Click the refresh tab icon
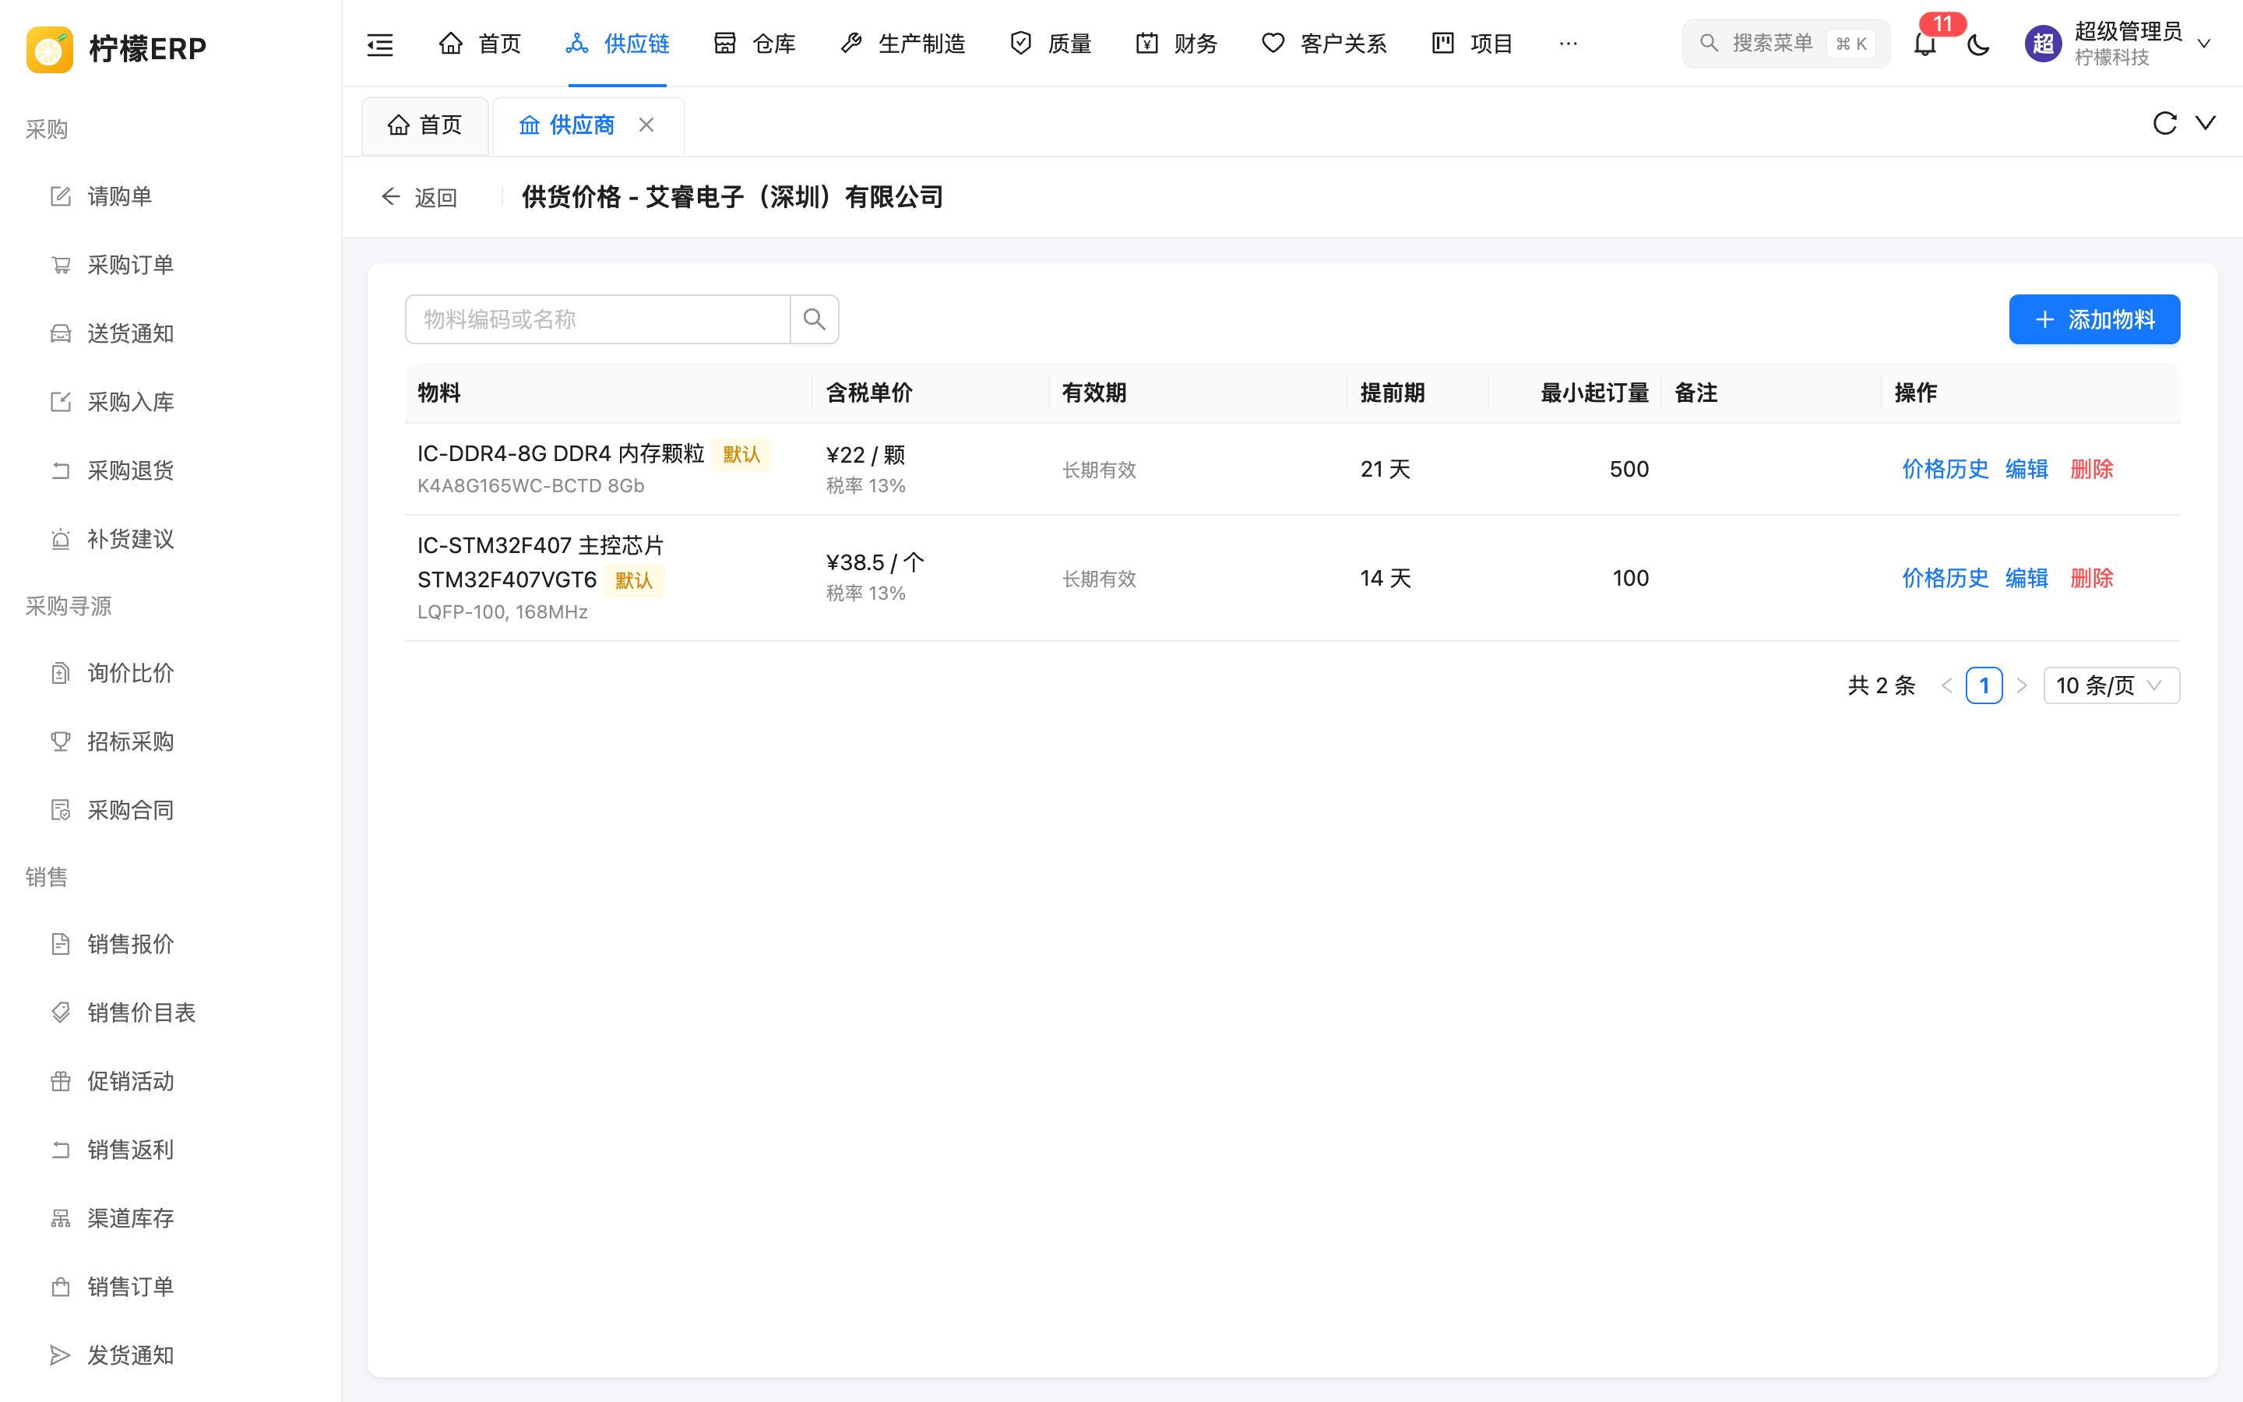 [2164, 123]
